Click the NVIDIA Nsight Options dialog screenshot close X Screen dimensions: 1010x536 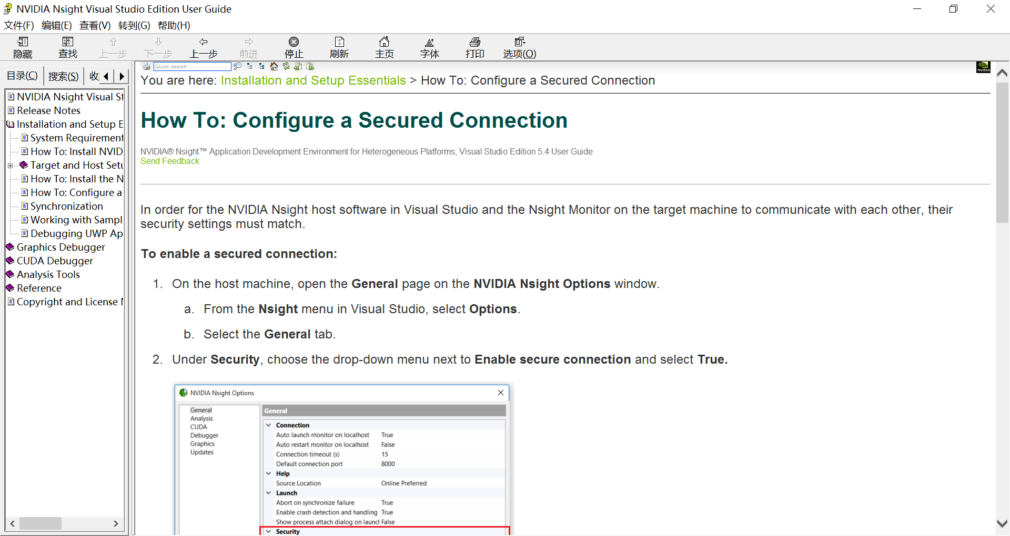501,393
